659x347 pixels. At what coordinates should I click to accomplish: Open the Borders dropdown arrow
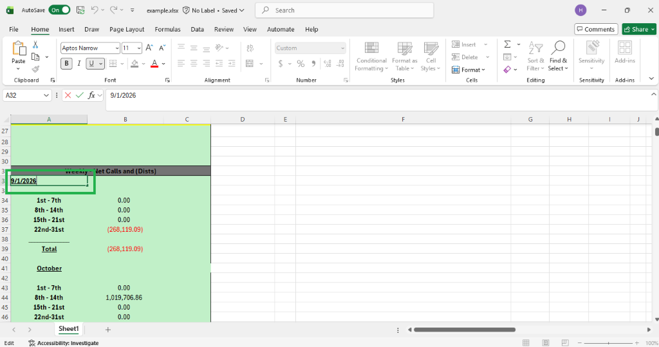point(122,64)
